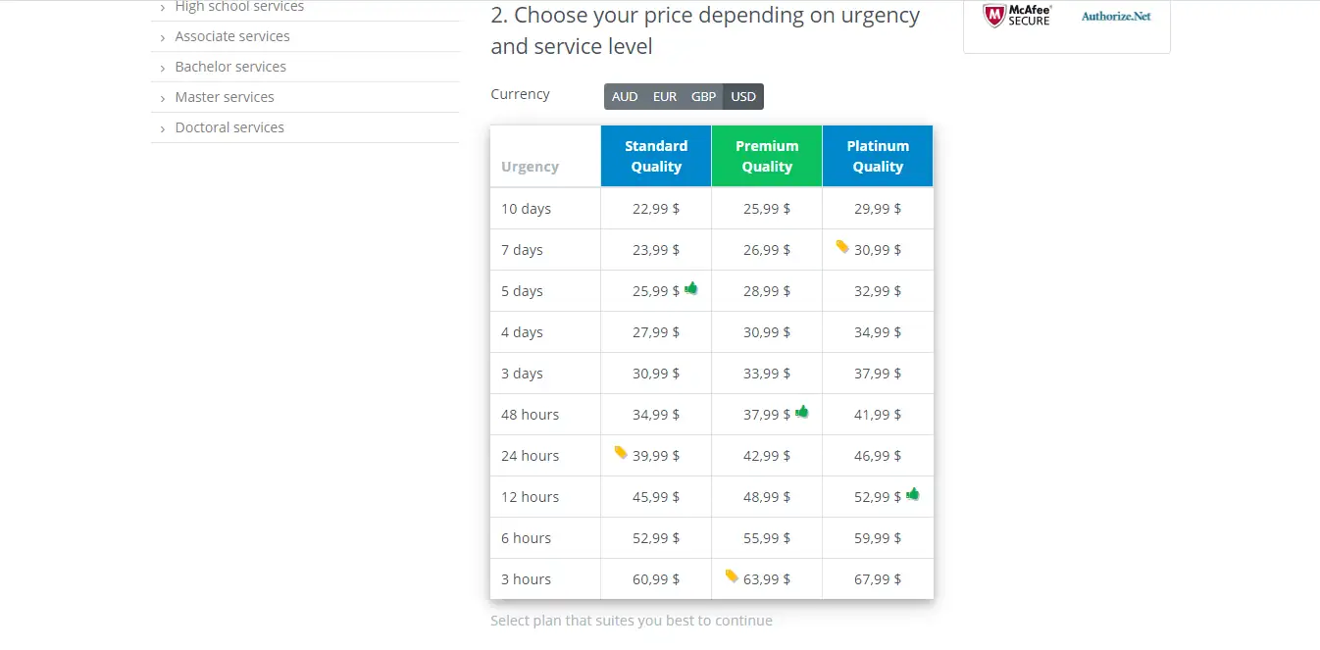Click the McAfee Secure shield badge

pyautogui.click(x=1016, y=17)
